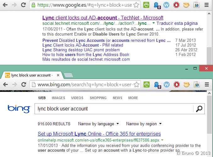Click the Bing search text box
Image resolution: width=213 pixels, height=157 pixels.
113,109
